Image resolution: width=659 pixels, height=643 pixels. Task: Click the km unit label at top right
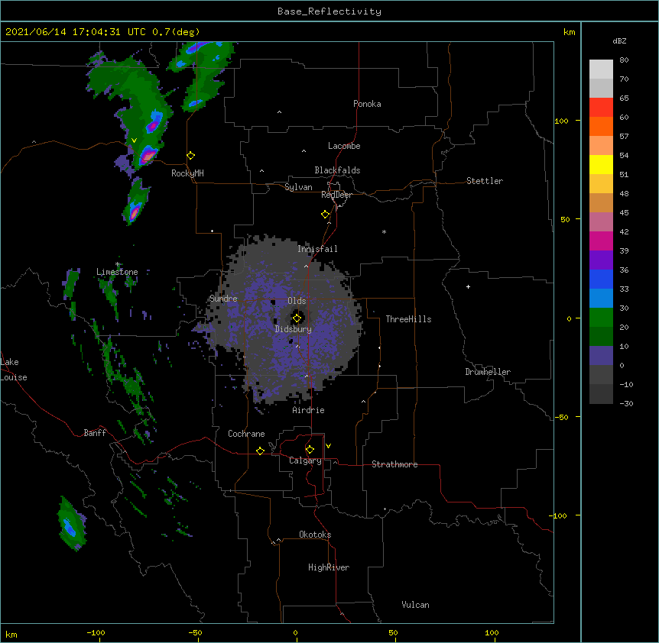tap(569, 32)
